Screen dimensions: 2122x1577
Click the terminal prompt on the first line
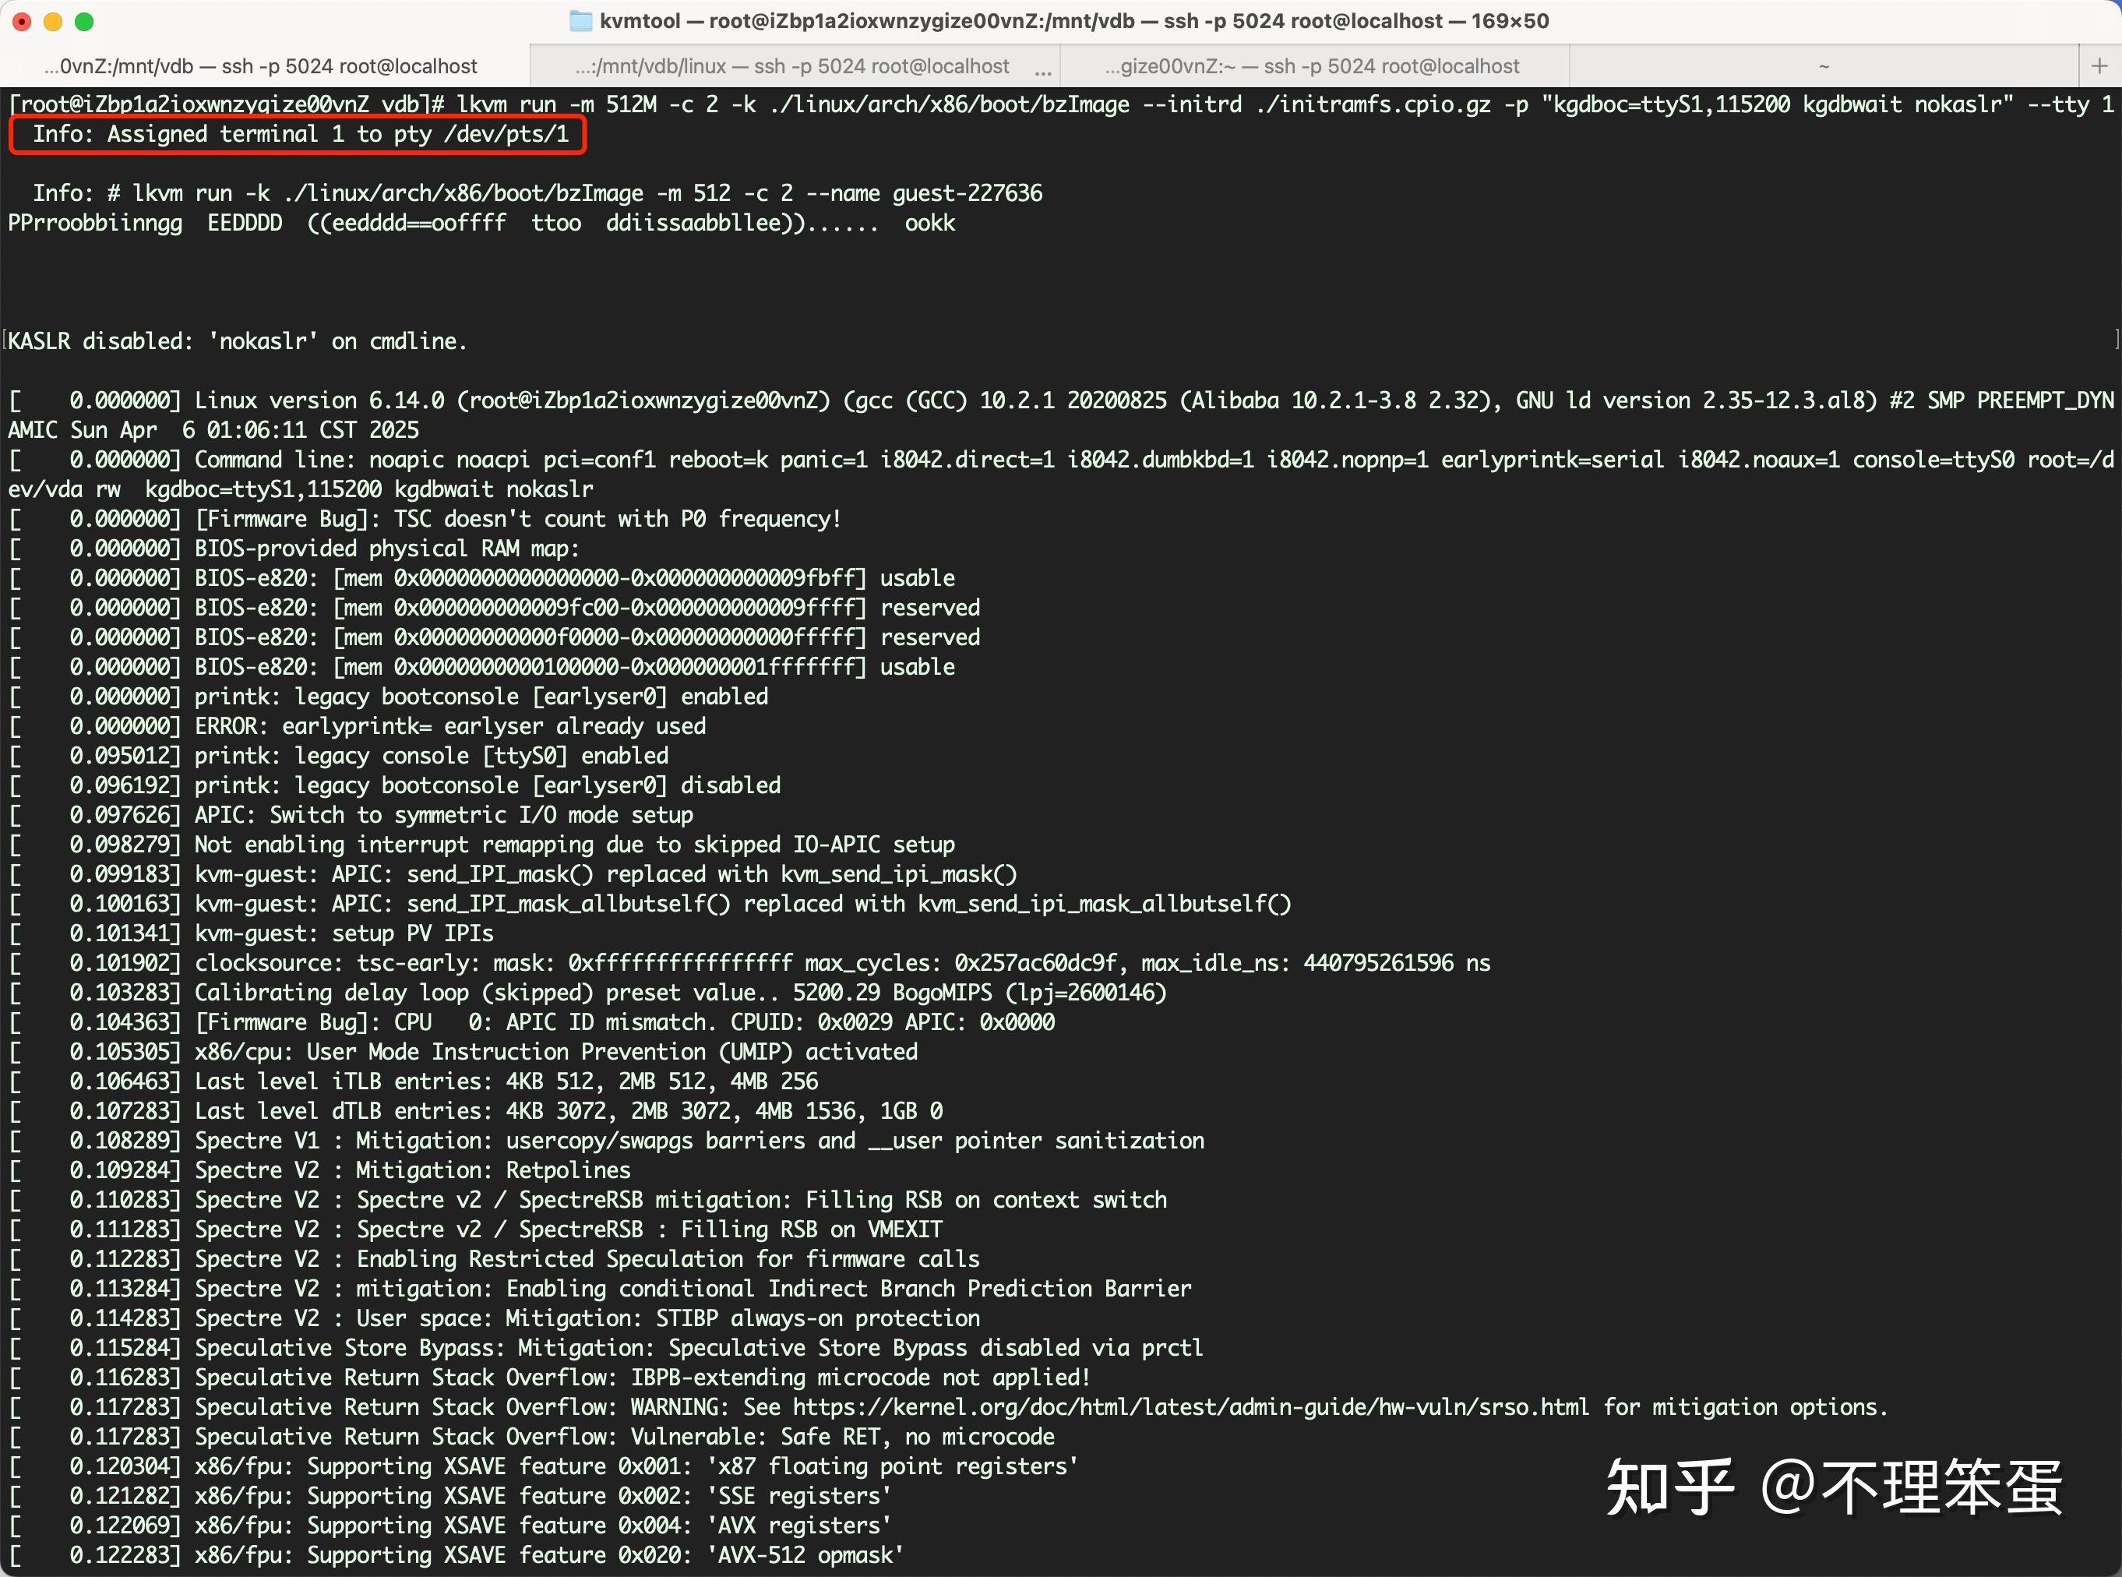220,105
